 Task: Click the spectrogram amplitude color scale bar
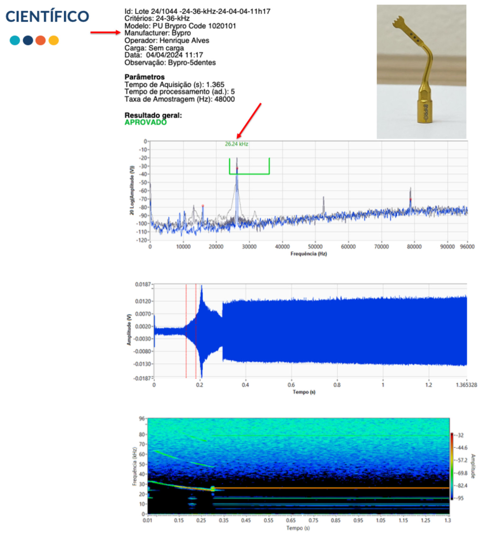(x=452, y=466)
